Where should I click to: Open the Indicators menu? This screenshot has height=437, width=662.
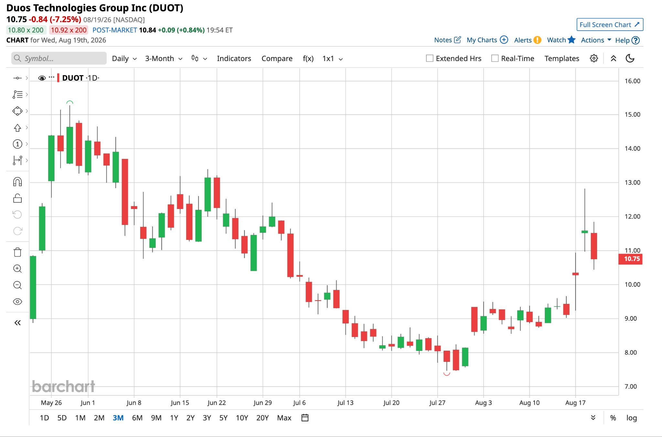pos(234,58)
